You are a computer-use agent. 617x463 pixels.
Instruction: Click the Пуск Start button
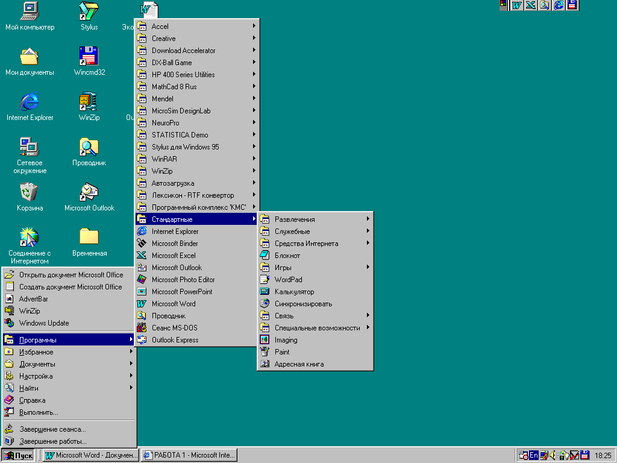click(18, 456)
